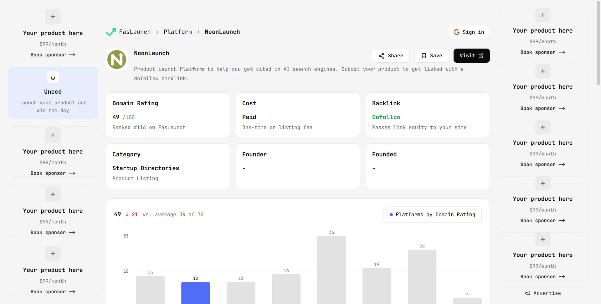The image size is (601, 304).
Task: Click Book sponsor in the top-left card
Action: click(x=53, y=55)
